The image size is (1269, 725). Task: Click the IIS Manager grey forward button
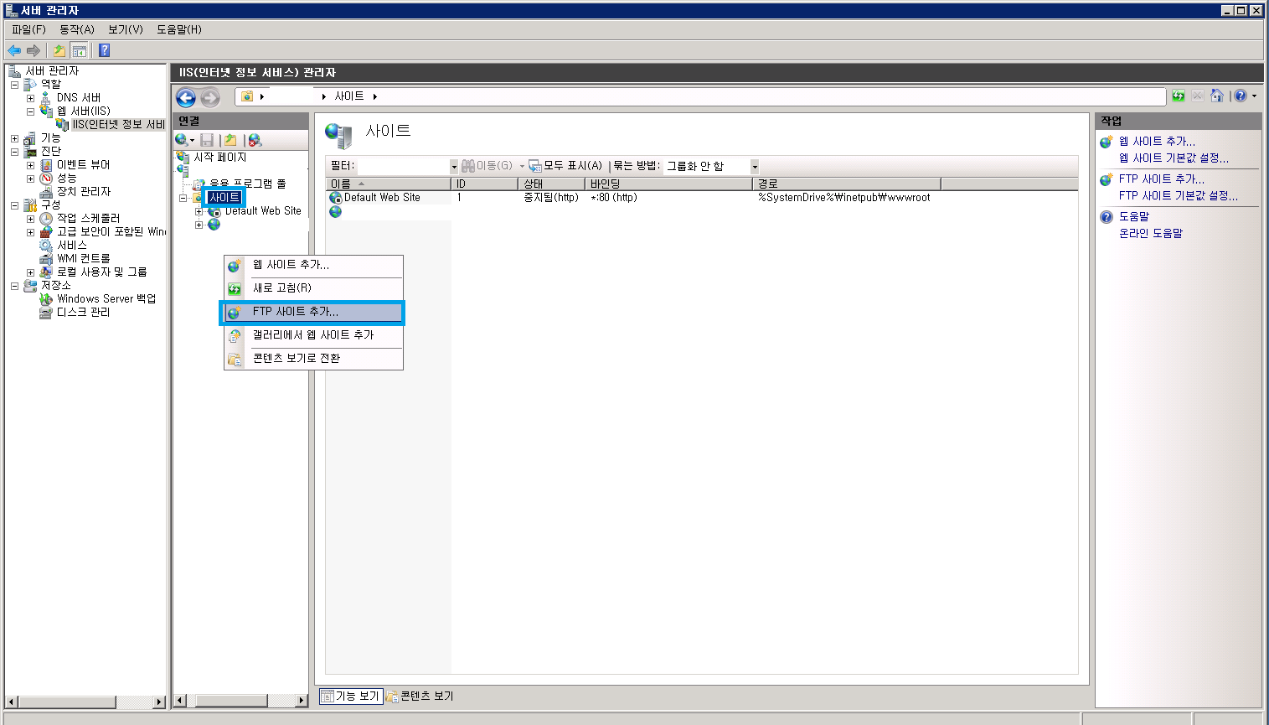[209, 97]
